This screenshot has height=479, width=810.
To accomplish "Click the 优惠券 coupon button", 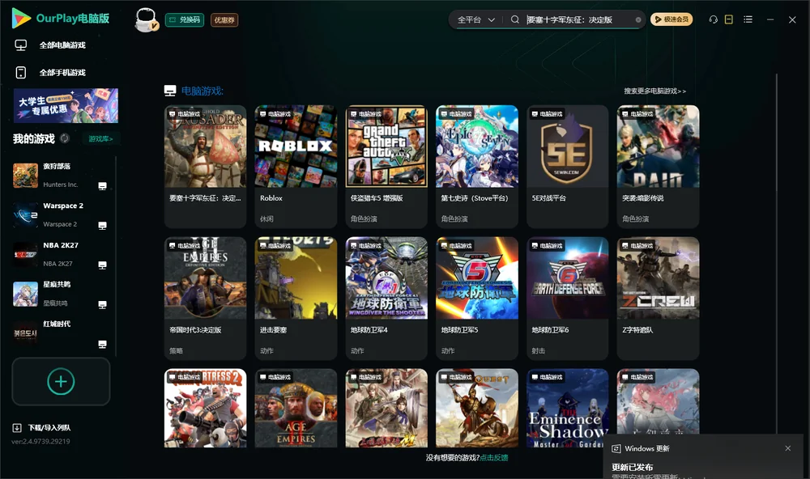I will point(224,20).
